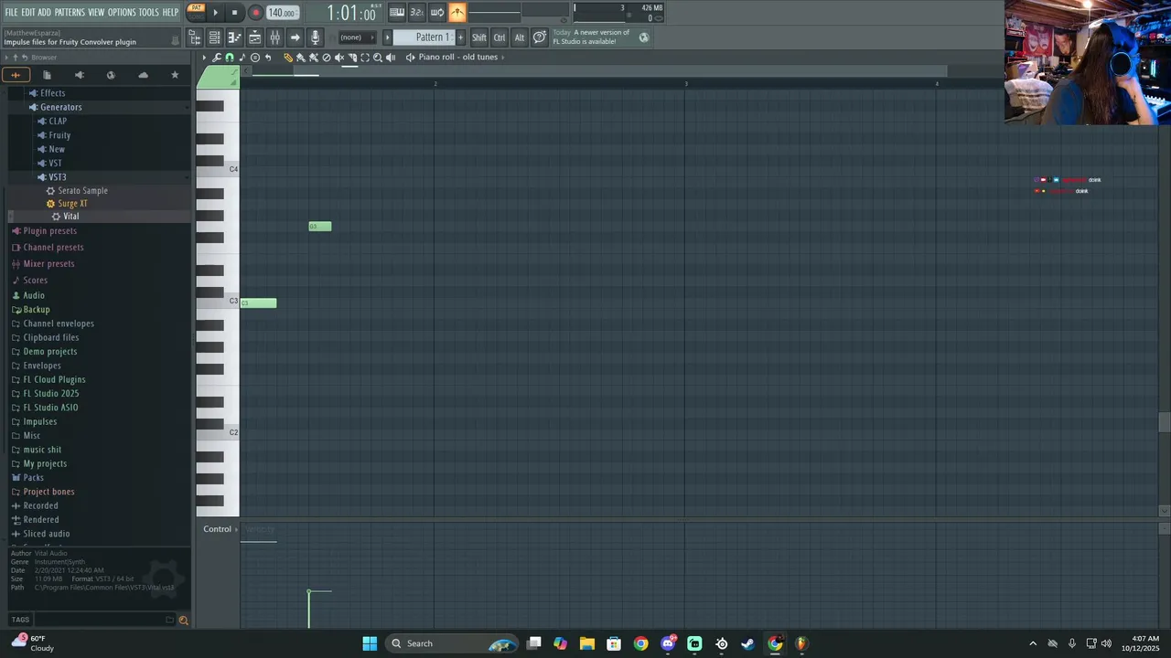Image resolution: width=1171 pixels, height=658 pixels.
Task: Open piano roll tools wrench icon
Action: [x=217, y=57]
